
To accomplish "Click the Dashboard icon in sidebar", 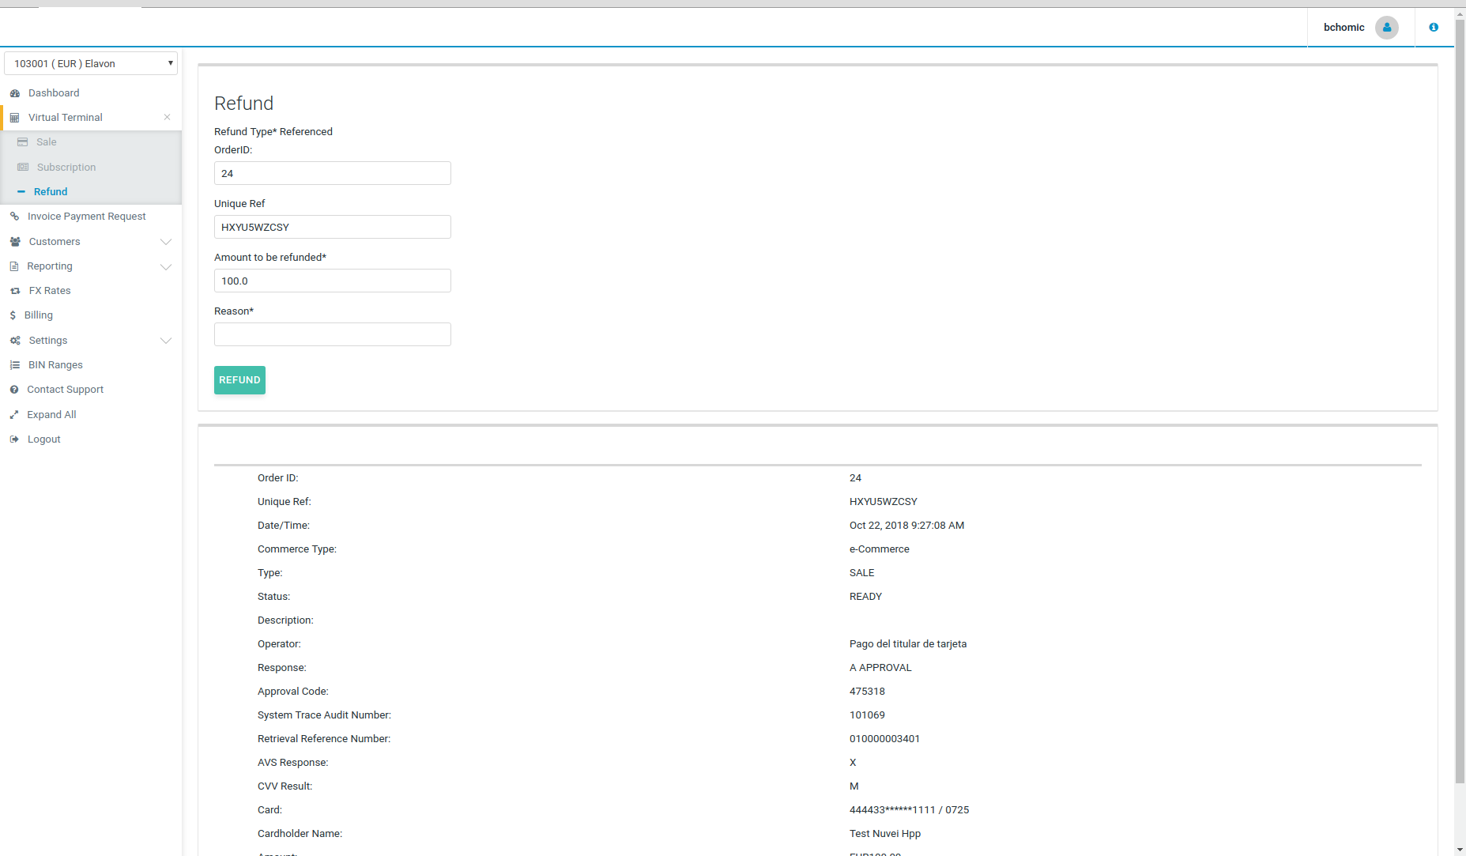I will (x=15, y=93).
